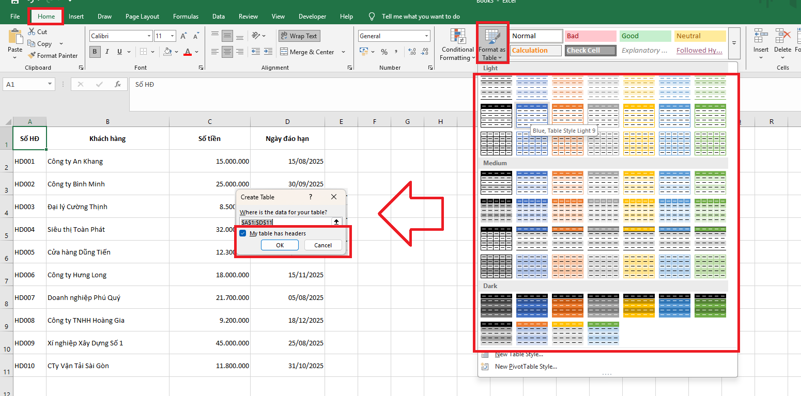Uncheck My table has headers checkbox
Image resolution: width=801 pixels, height=396 pixels.
coord(243,233)
